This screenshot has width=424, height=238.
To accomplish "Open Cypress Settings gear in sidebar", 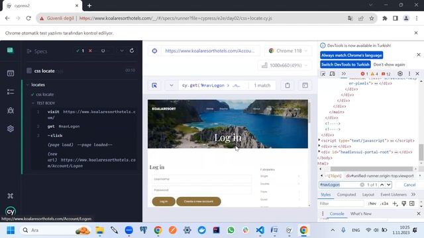I will (x=11, y=129).
